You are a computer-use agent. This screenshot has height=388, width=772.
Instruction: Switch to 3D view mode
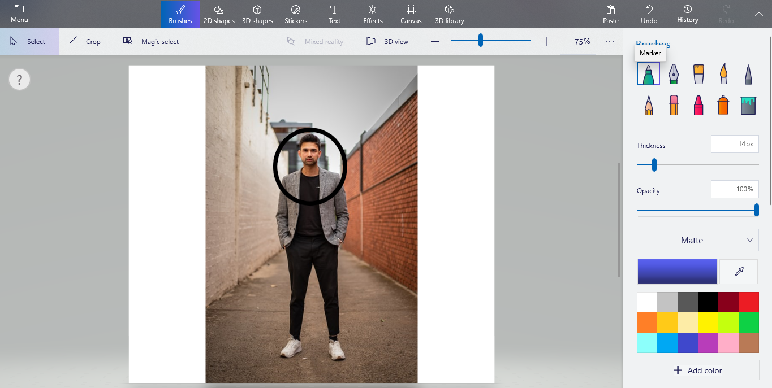tap(387, 41)
